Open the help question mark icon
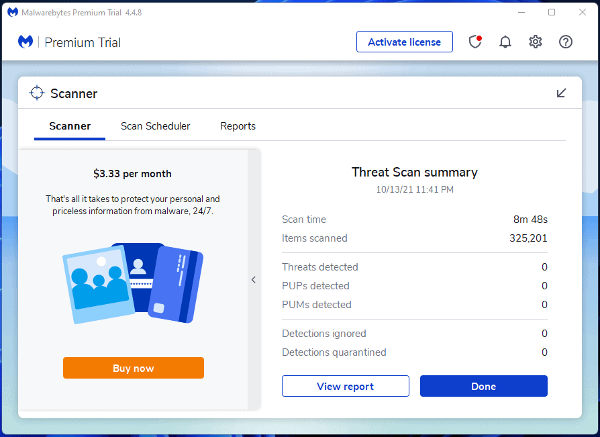Screen dimensions: 600x437 (565, 42)
